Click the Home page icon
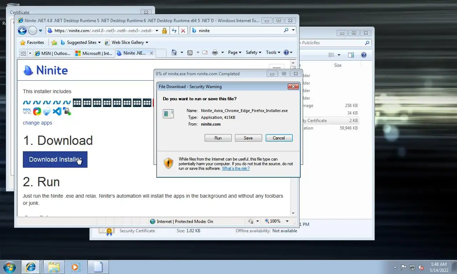The width and height of the screenshot is (457, 274). 174,52
